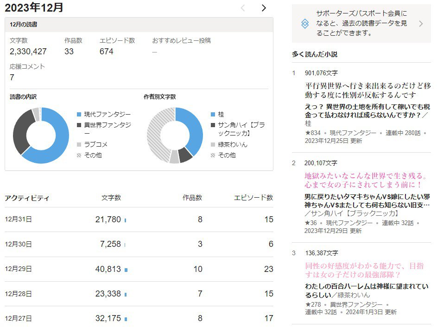Click the 文字数 activity column header
The width and height of the screenshot is (437, 329).
(111, 198)
